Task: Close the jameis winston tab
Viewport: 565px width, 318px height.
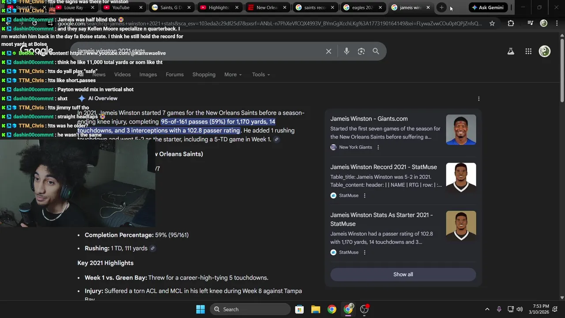Action: (x=428, y=8)
